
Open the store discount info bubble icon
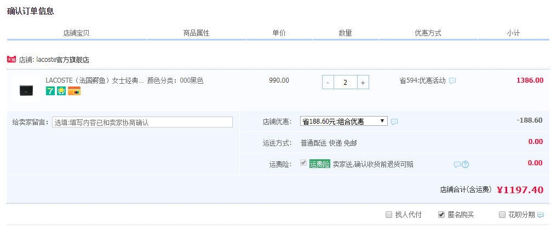(394, 121)
